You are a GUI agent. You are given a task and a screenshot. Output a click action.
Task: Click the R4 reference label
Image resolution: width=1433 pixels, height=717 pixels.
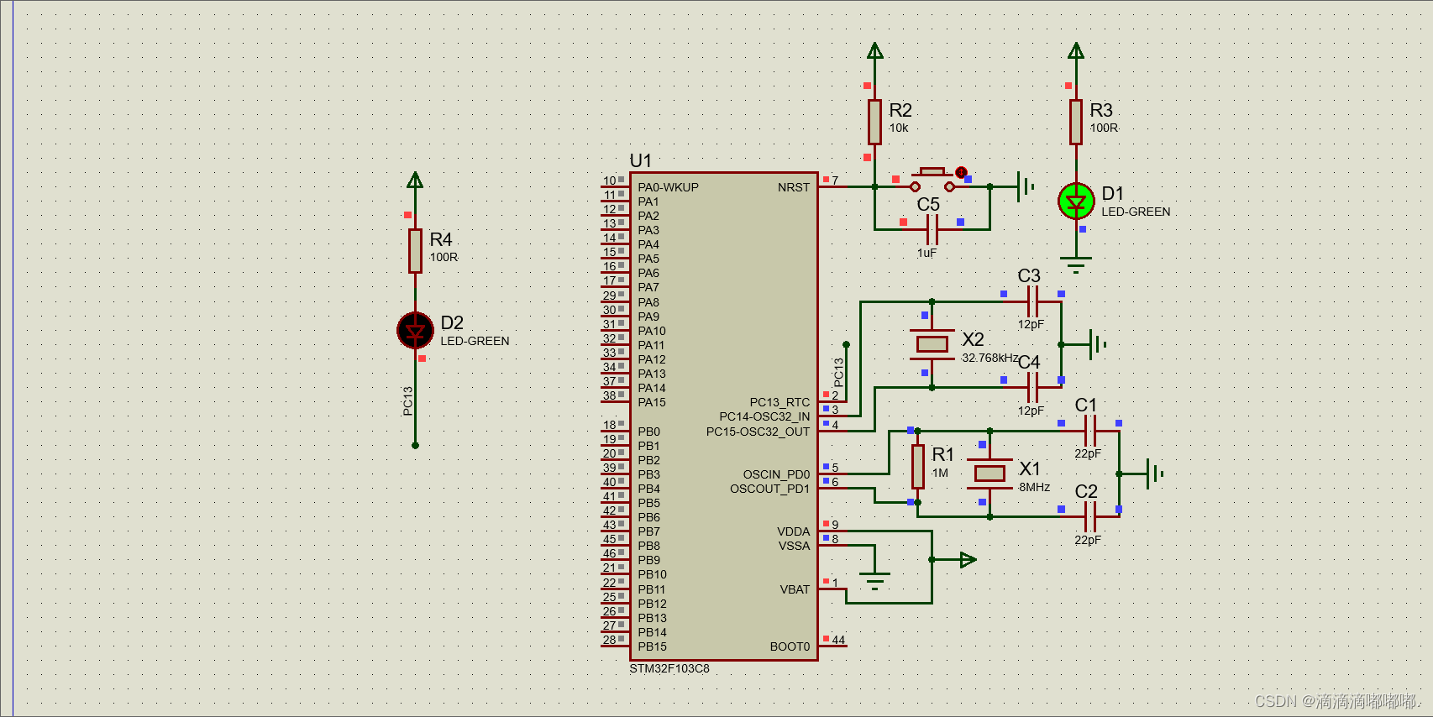coord(441,239)
